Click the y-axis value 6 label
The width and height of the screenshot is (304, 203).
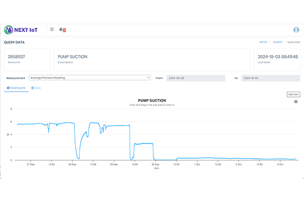click(11, 122)
